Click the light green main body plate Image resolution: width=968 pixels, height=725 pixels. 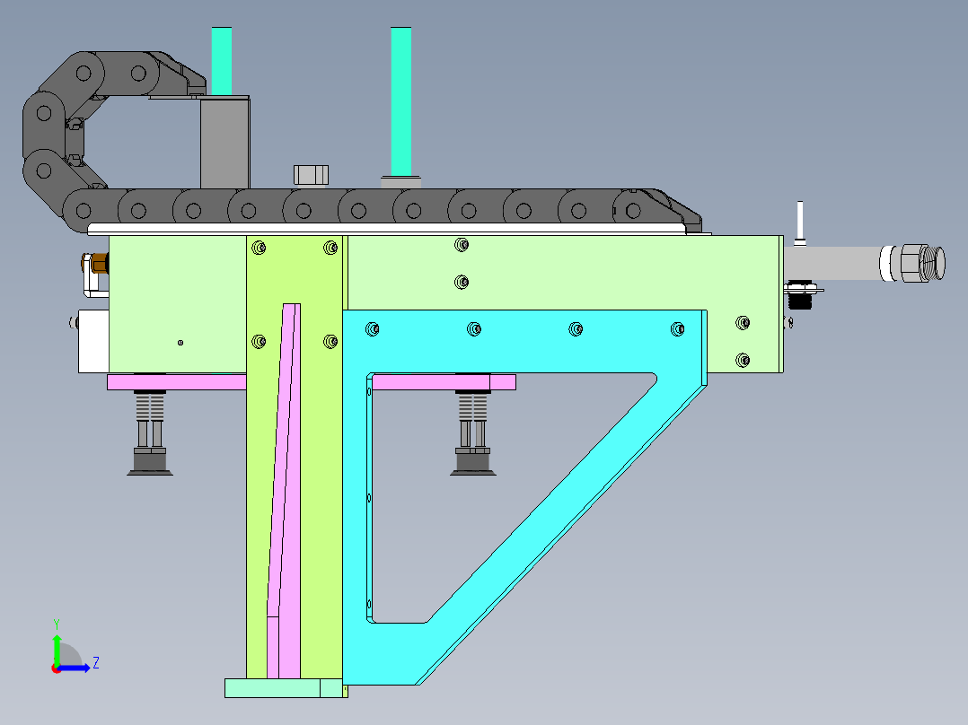556,272
